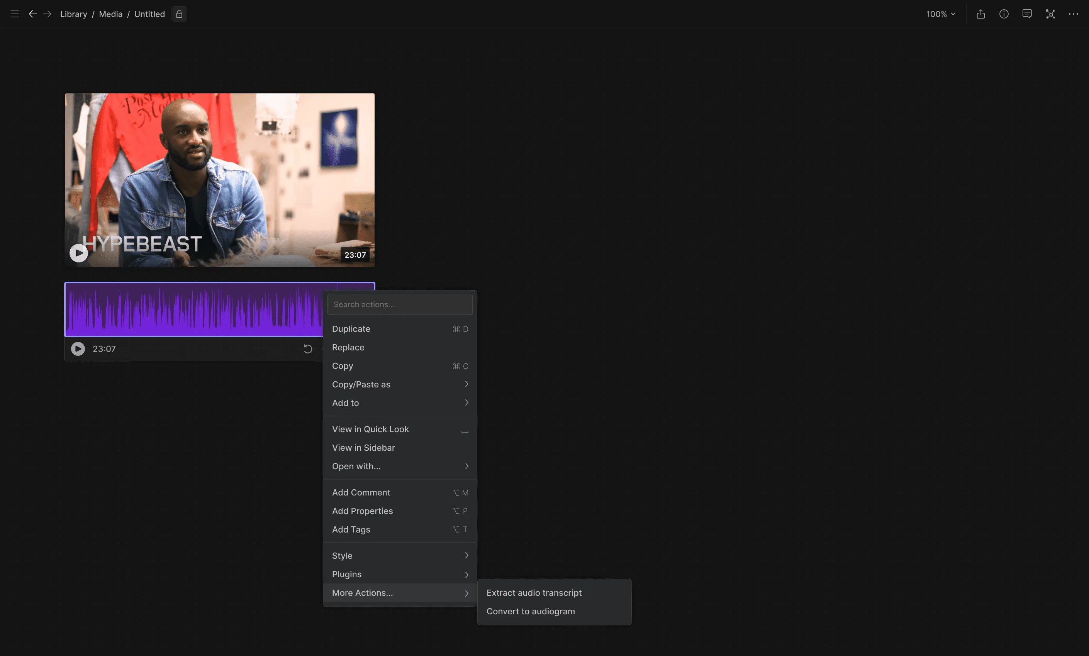This screenshot has width=1089, height=656.
Task: Select Convert to audiogram
Action: click(x=554, y=611)
